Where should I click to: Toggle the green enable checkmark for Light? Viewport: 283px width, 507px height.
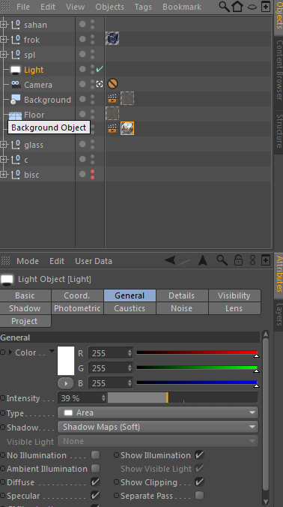[x=100, y=68]
